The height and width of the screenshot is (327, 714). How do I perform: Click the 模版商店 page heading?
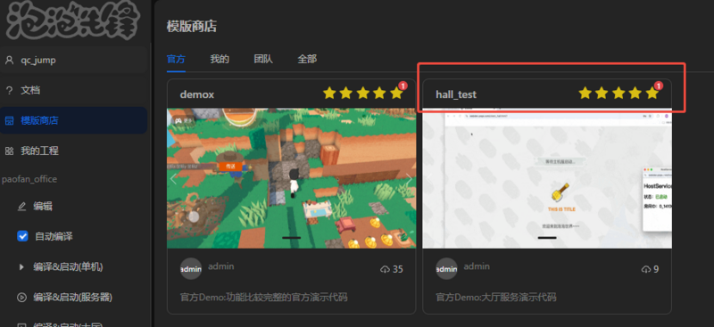(191, 27)
